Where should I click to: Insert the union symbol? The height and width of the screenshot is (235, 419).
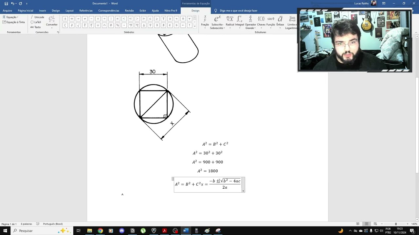(x=98, y=25)
